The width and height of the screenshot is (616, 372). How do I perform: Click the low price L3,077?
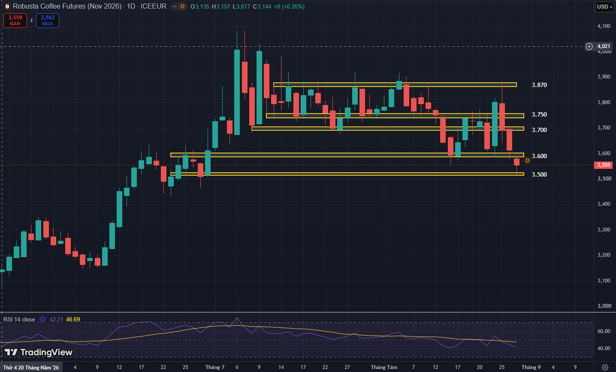coord(241,6)
